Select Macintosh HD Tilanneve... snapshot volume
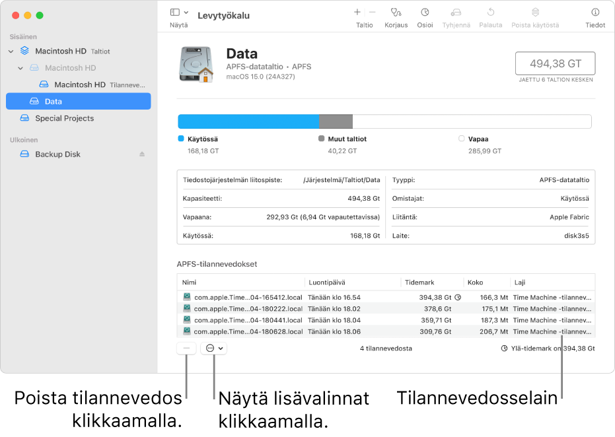Image resolution: width=615 pixels, height=437 pixels. click(x=79, y=84)
